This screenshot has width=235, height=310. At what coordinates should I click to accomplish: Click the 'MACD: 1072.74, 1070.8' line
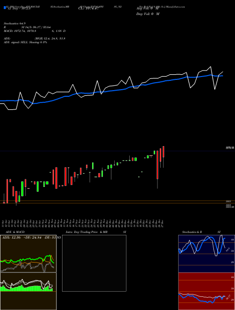pos(20,31)
